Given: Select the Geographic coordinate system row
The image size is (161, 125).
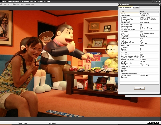Looking at the screenshot, I should point(139,74).
